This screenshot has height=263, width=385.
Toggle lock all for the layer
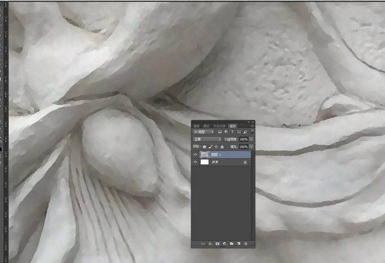(222, 146)
